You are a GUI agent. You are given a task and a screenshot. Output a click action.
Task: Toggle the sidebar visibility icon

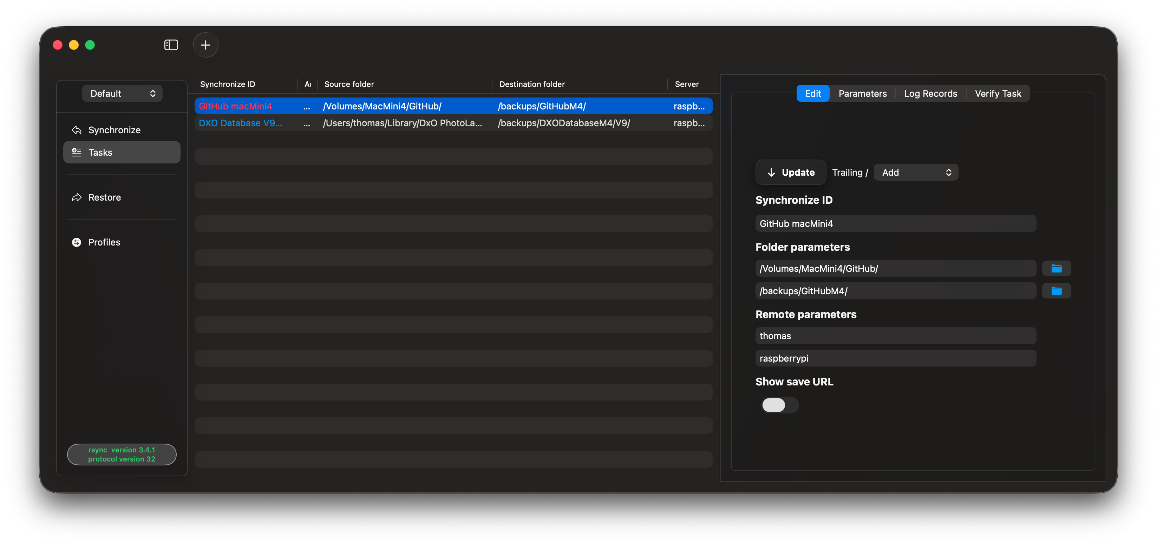tap(171, 45)
